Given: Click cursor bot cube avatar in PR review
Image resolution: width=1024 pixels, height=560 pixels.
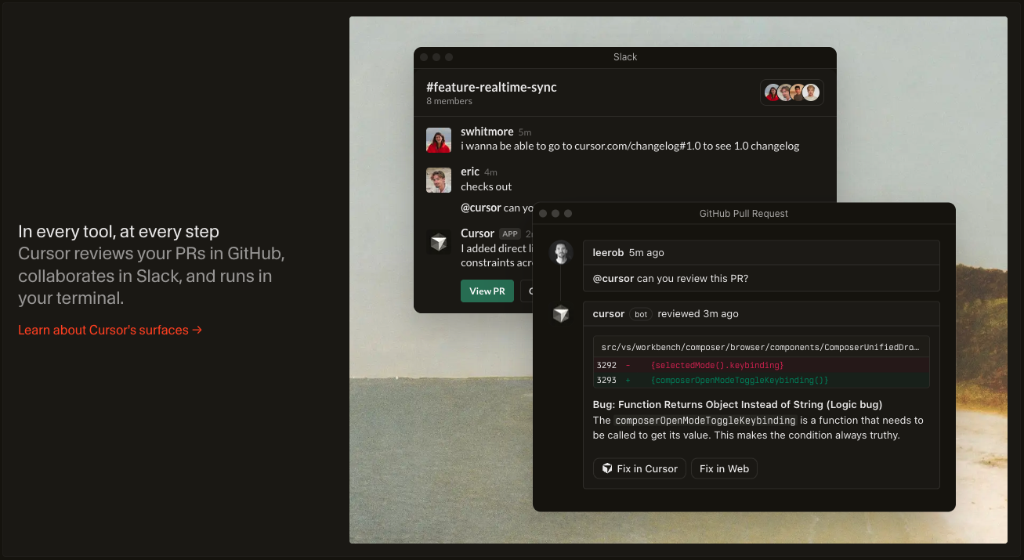Looking at the screenshot, I should coord(561,314).
